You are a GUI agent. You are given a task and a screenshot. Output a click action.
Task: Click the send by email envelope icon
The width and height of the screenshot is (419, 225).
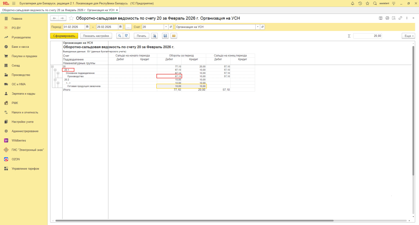(173, 36)
